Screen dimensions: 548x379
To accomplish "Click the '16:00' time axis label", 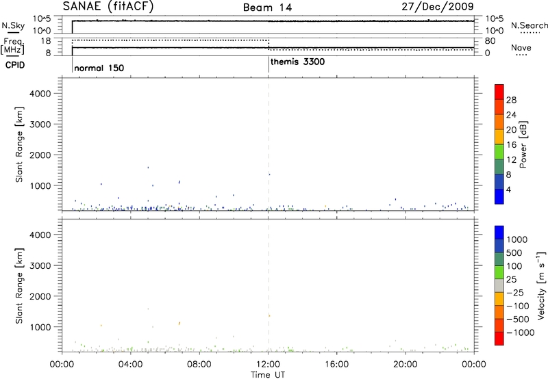I will click(x=337, y=365).
